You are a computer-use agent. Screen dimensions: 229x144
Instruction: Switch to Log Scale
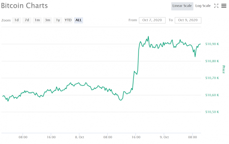(203, 6)
